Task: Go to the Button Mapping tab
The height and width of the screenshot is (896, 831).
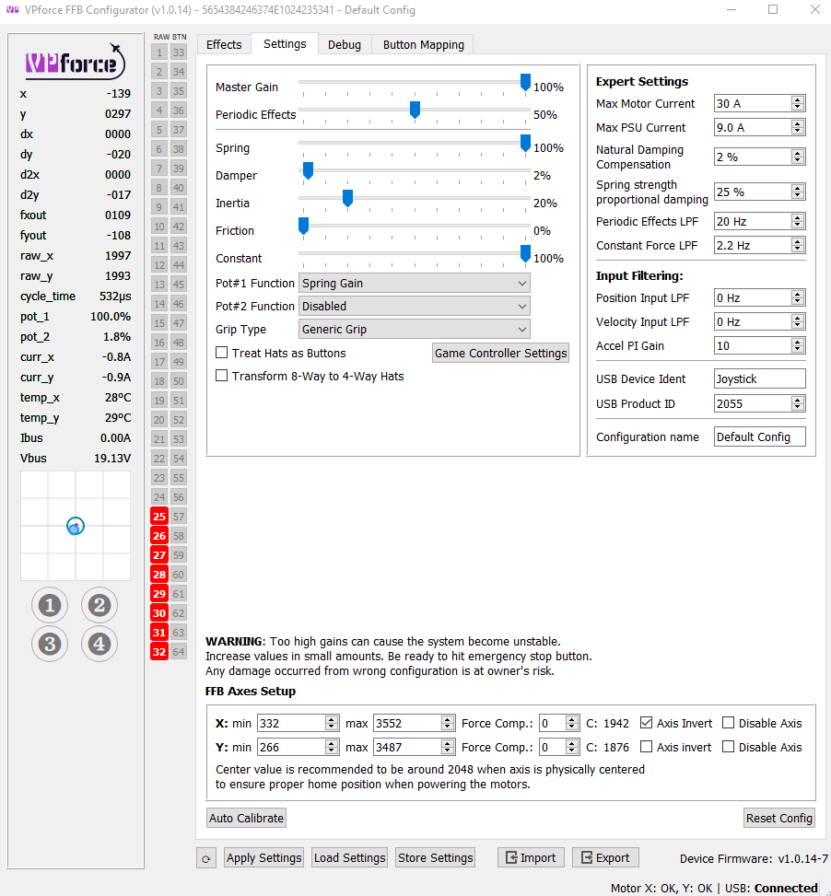Action: (x=424, y=44)
